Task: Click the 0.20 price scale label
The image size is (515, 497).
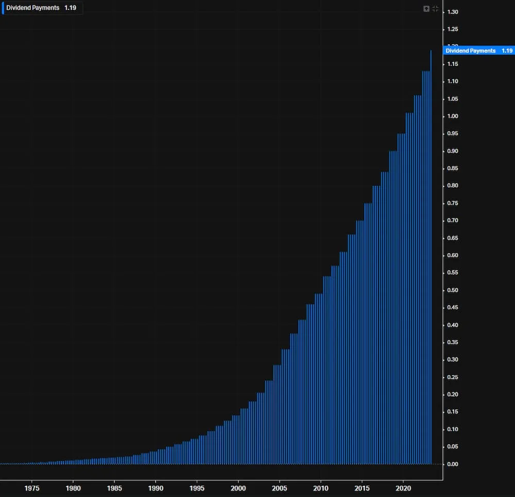Action: pyautogui.click(x=453, y=394)
